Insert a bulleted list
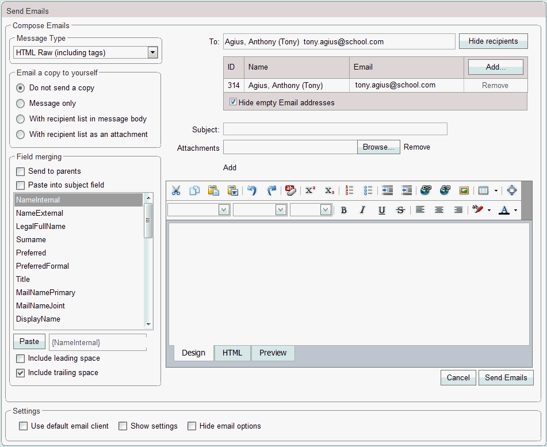547x447 pixels. click(x=368, y=190)
